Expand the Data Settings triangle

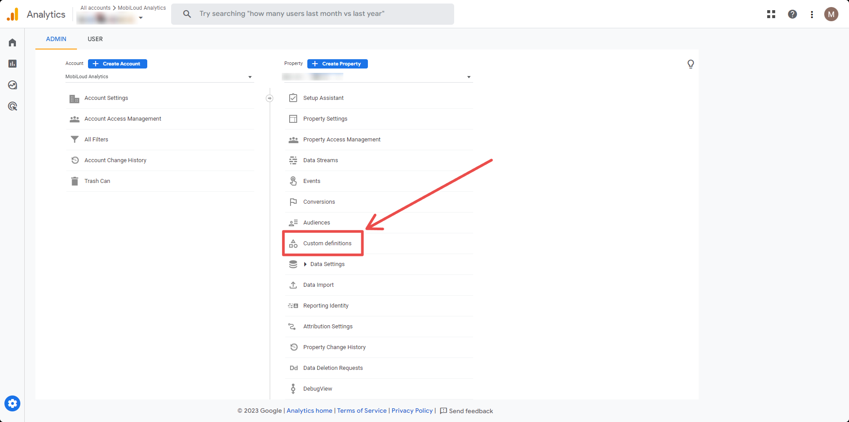tap(305, 264)
